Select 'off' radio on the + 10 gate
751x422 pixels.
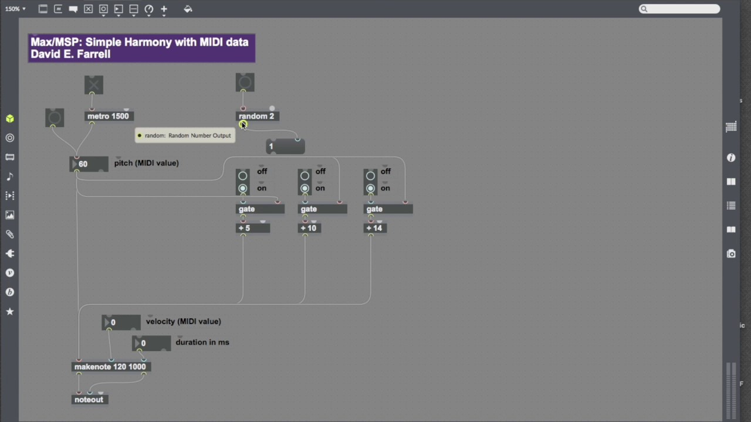(305, 176)
